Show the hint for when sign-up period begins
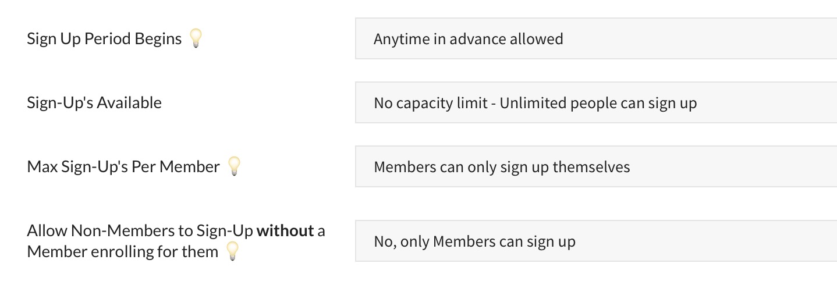Image resolution: width=837 pixels, height=306 pixels. click(x=196, y=39)
